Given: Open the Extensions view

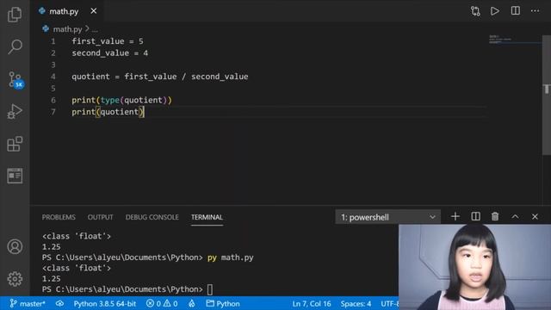Looking at the screenshot, I should 15,144.
